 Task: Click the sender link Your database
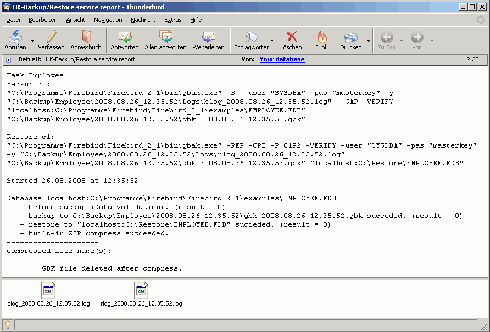(282, 59)
